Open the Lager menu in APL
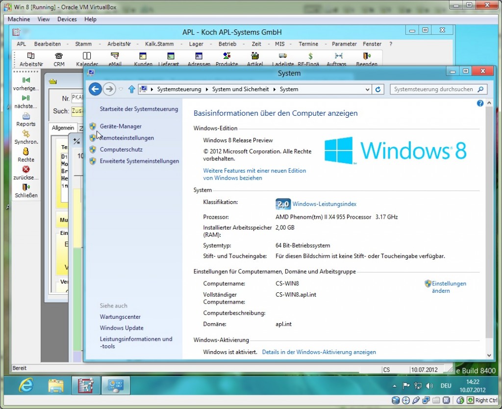502x409 pixels. (x=196, y=44)
